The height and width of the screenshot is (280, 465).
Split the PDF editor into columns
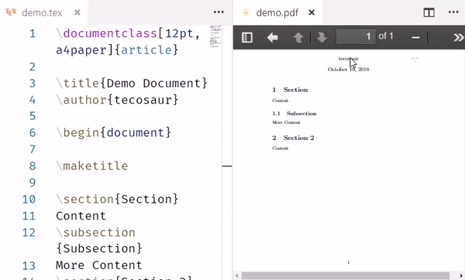429,12
